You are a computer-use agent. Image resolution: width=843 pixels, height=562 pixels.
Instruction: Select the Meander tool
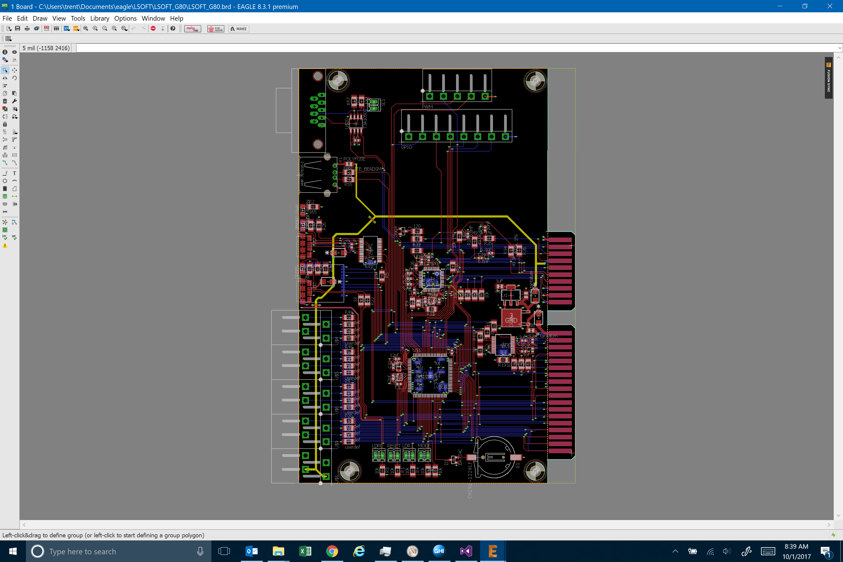[5, 155]
